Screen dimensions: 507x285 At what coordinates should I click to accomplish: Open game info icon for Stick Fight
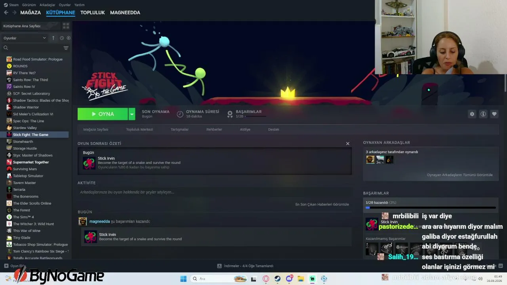(483, 114)
